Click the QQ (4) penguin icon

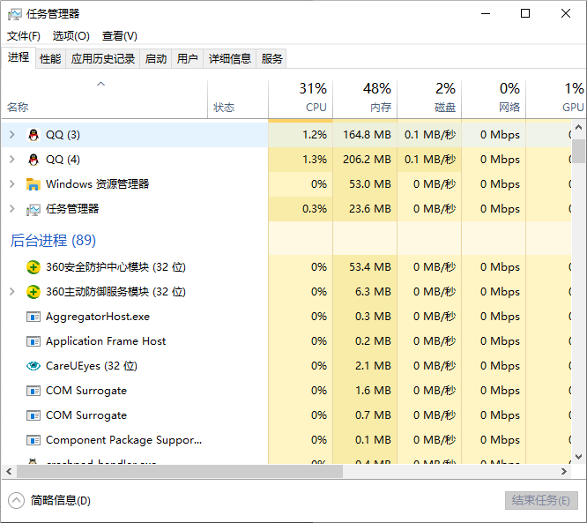coord(33,160)
